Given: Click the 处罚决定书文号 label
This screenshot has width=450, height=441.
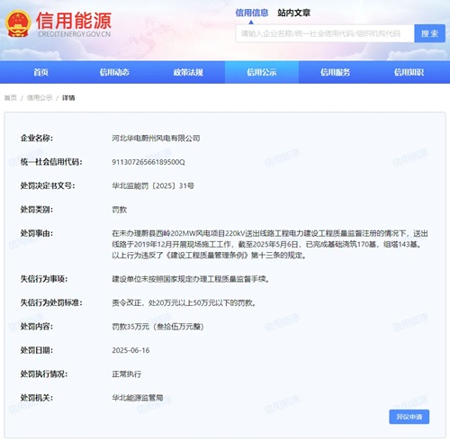Looking at the screenshot, I should tap(48, 185).
